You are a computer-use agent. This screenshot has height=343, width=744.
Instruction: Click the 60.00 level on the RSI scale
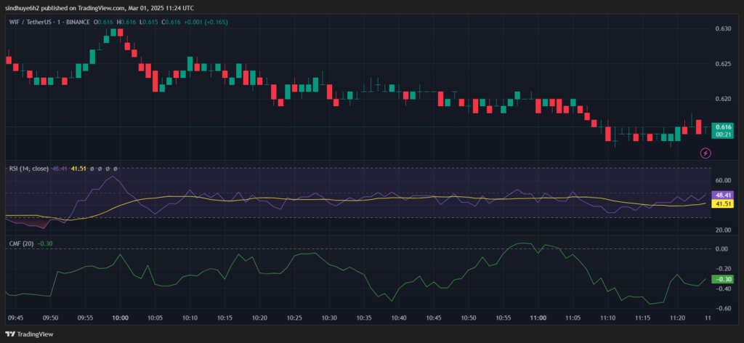(724, 180)
